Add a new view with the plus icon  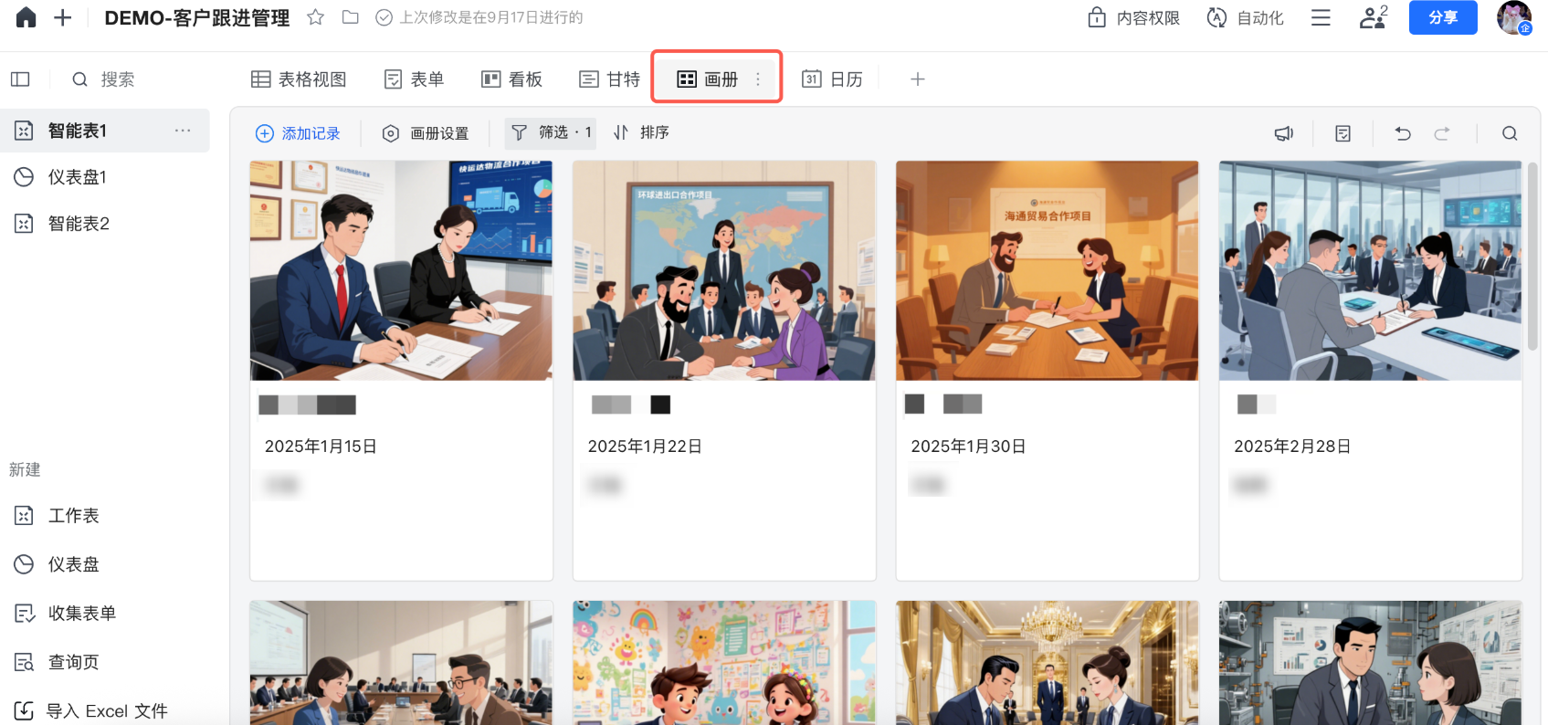pos(918,79)
